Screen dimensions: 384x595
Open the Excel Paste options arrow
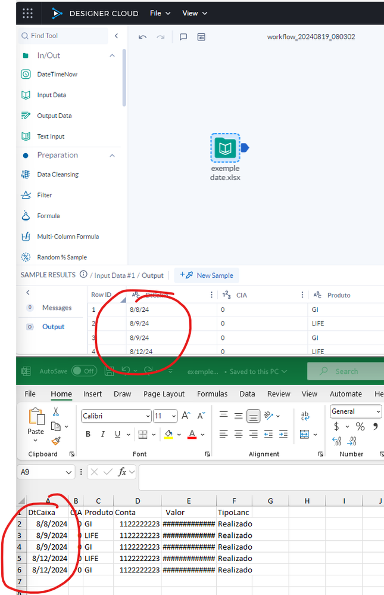(x=36, y=441)
